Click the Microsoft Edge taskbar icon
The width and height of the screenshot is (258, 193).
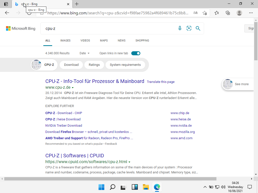point(157,187)
